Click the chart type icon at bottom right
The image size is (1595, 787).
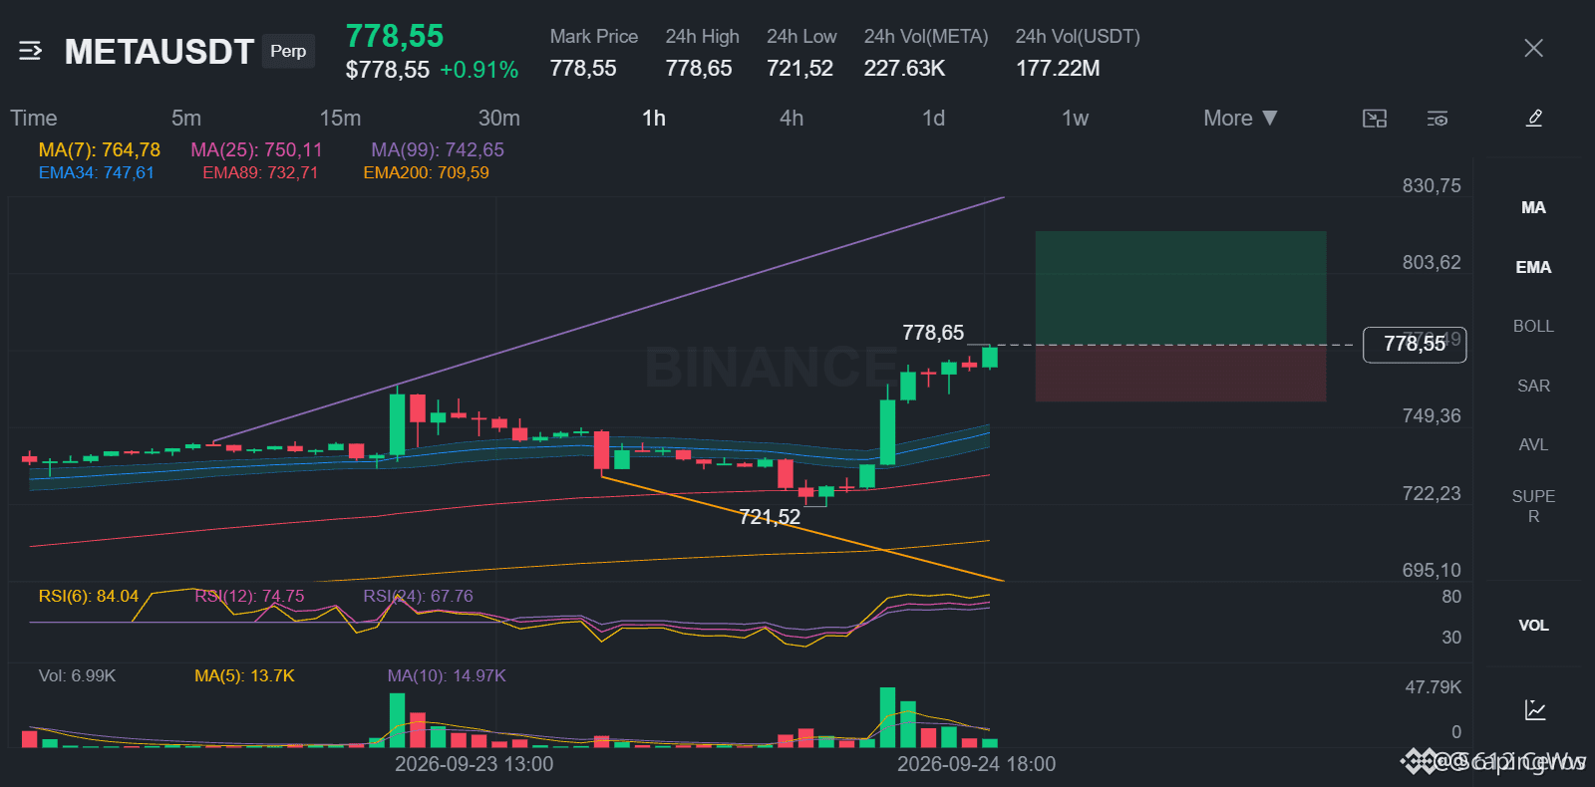pos(1535,710)
